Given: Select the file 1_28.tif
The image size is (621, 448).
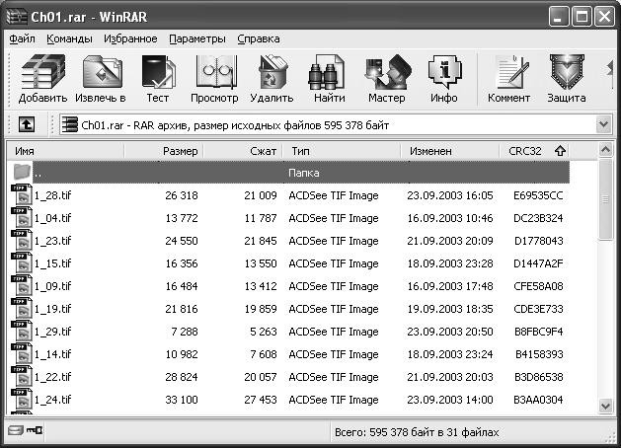Looking at the screenshot, I should click(53, 195).
